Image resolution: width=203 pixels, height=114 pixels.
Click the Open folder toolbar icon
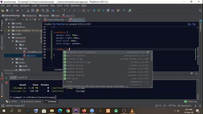3,11
